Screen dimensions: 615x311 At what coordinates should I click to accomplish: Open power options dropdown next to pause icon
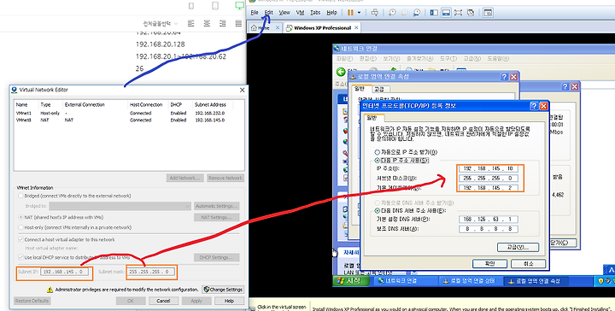[359, 13]
